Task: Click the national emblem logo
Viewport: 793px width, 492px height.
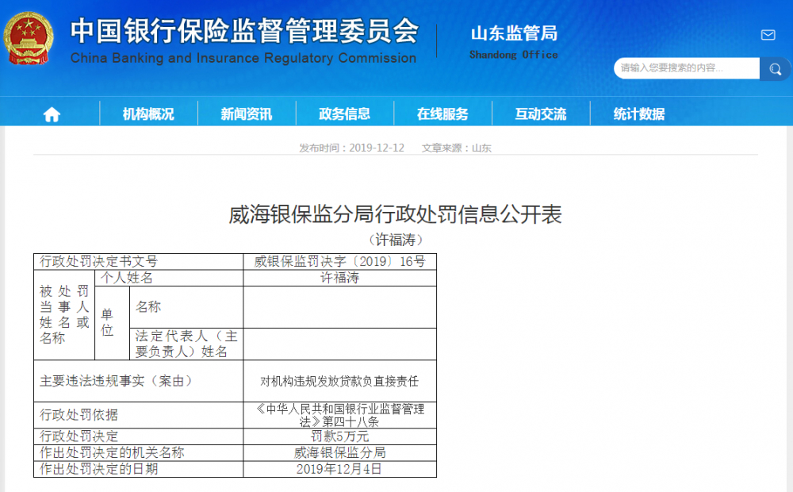Action: [x=30, y=36]
